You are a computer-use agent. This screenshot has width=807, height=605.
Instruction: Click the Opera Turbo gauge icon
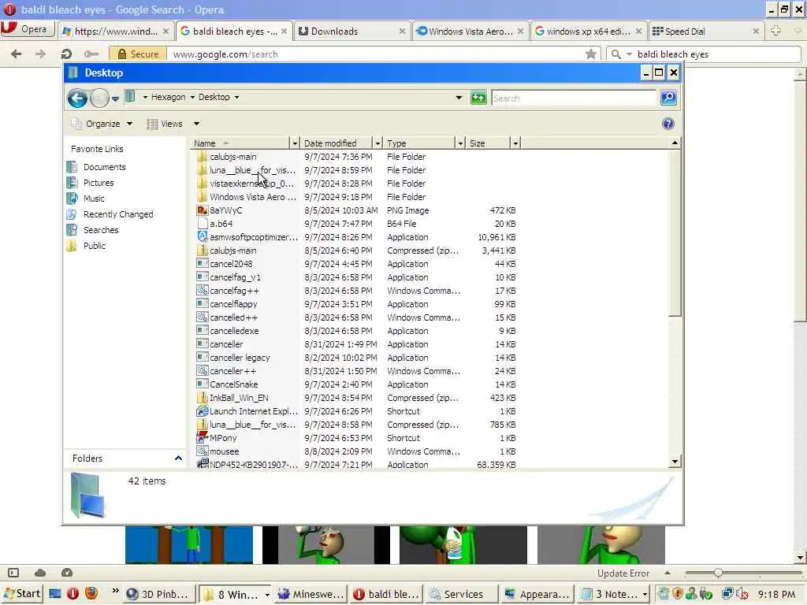tap(67, 573)
